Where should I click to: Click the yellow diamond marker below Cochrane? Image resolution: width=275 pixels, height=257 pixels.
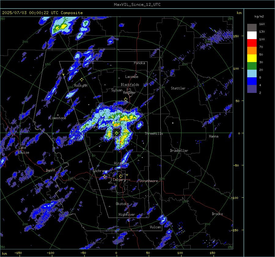pyautogui.click(x=105, y=177)
